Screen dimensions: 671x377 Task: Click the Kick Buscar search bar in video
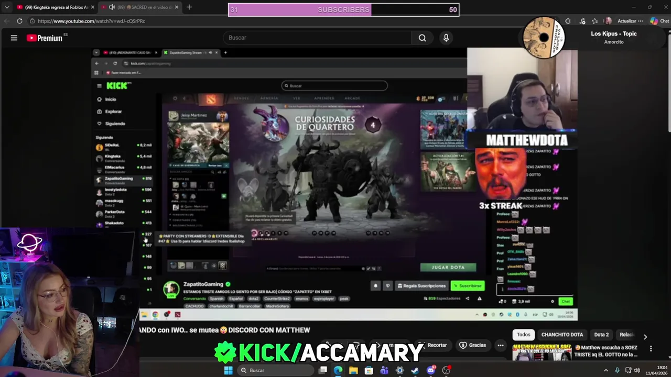coord(334,85)
